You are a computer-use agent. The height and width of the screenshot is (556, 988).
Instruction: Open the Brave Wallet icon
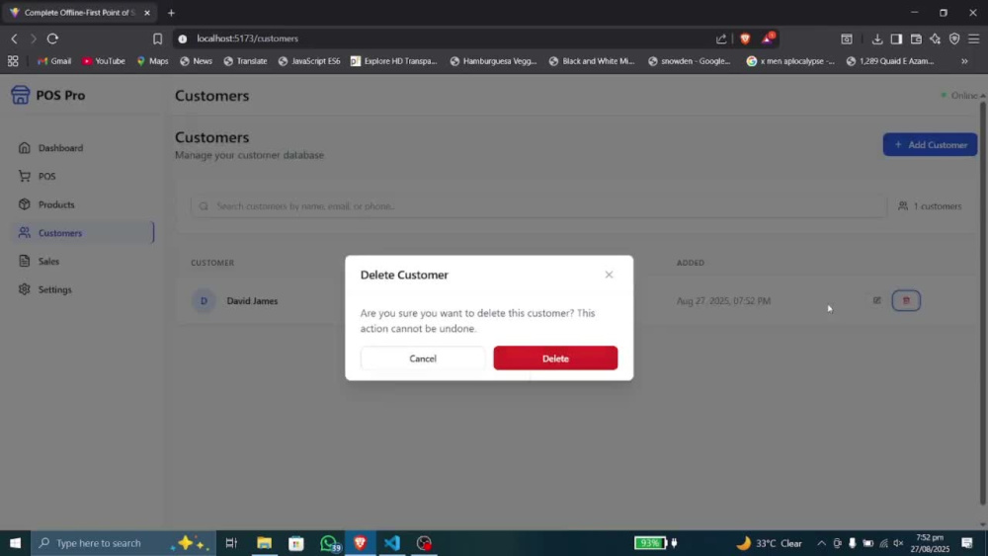click(x=916, y=40)
